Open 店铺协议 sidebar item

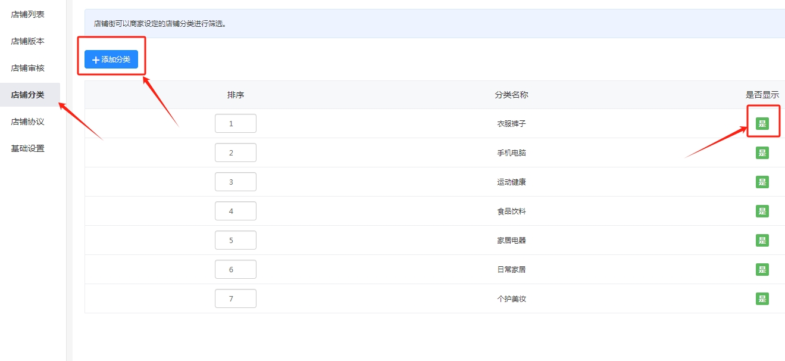[x=27, y=122]
